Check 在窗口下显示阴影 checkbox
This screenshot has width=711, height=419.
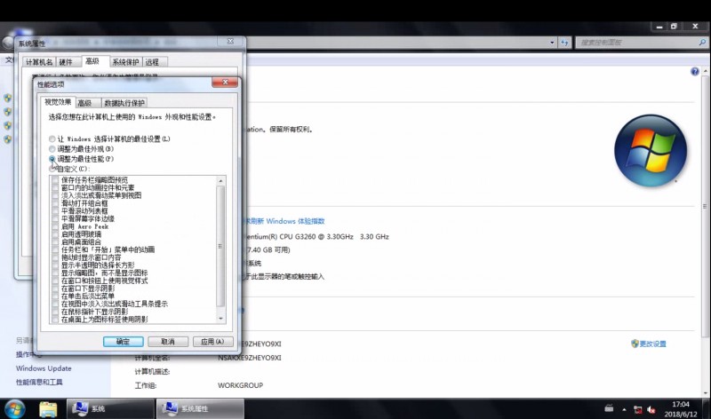coord(55,289)
